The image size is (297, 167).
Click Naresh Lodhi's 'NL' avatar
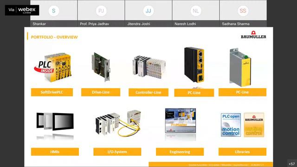(x=196, y=11)
